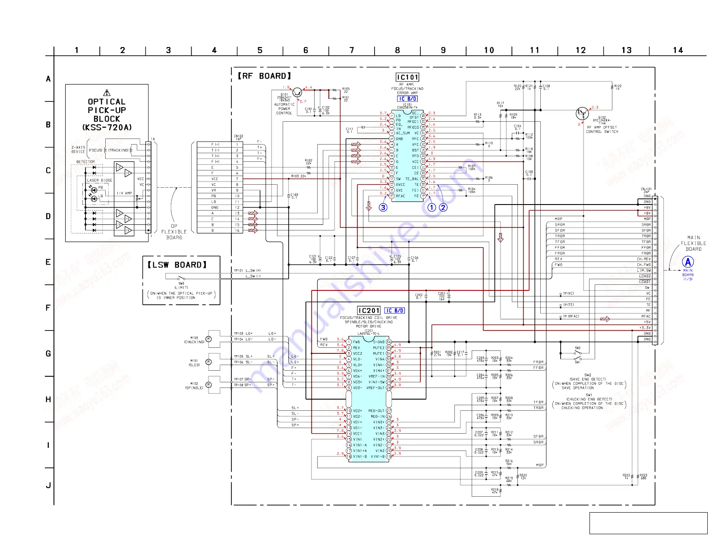Image resolution: width=725 pixels, height=545 pixels.
Task: Click the CN102 16P connector label
Action: tap(238, 138)
